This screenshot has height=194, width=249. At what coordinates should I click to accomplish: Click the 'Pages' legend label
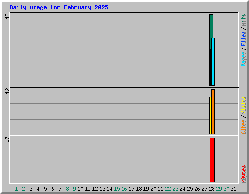[244, 59]
